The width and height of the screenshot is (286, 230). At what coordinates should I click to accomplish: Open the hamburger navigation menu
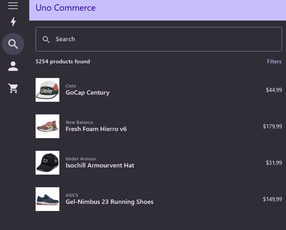[13, 6]
